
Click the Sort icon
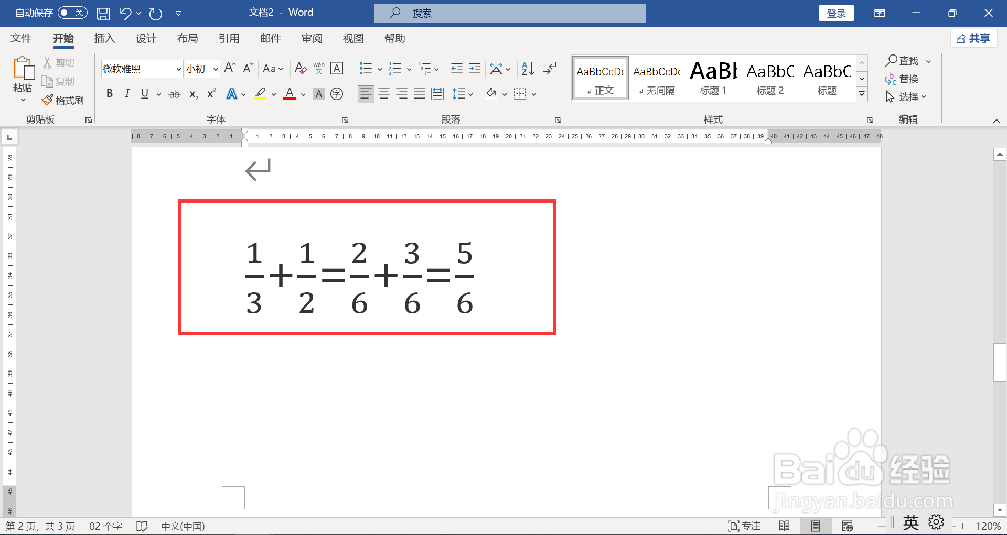pyautogui.click(x=528, y=69)
